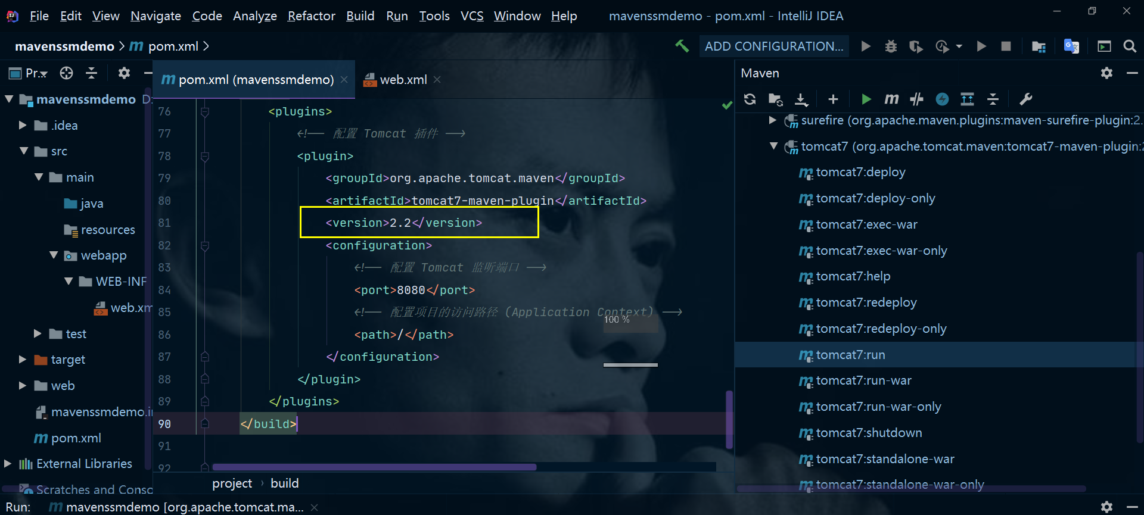This screenshot has height=515, width=1144.
Task: Collapse the tomcat7 plugin node
Action: (773, 146)
